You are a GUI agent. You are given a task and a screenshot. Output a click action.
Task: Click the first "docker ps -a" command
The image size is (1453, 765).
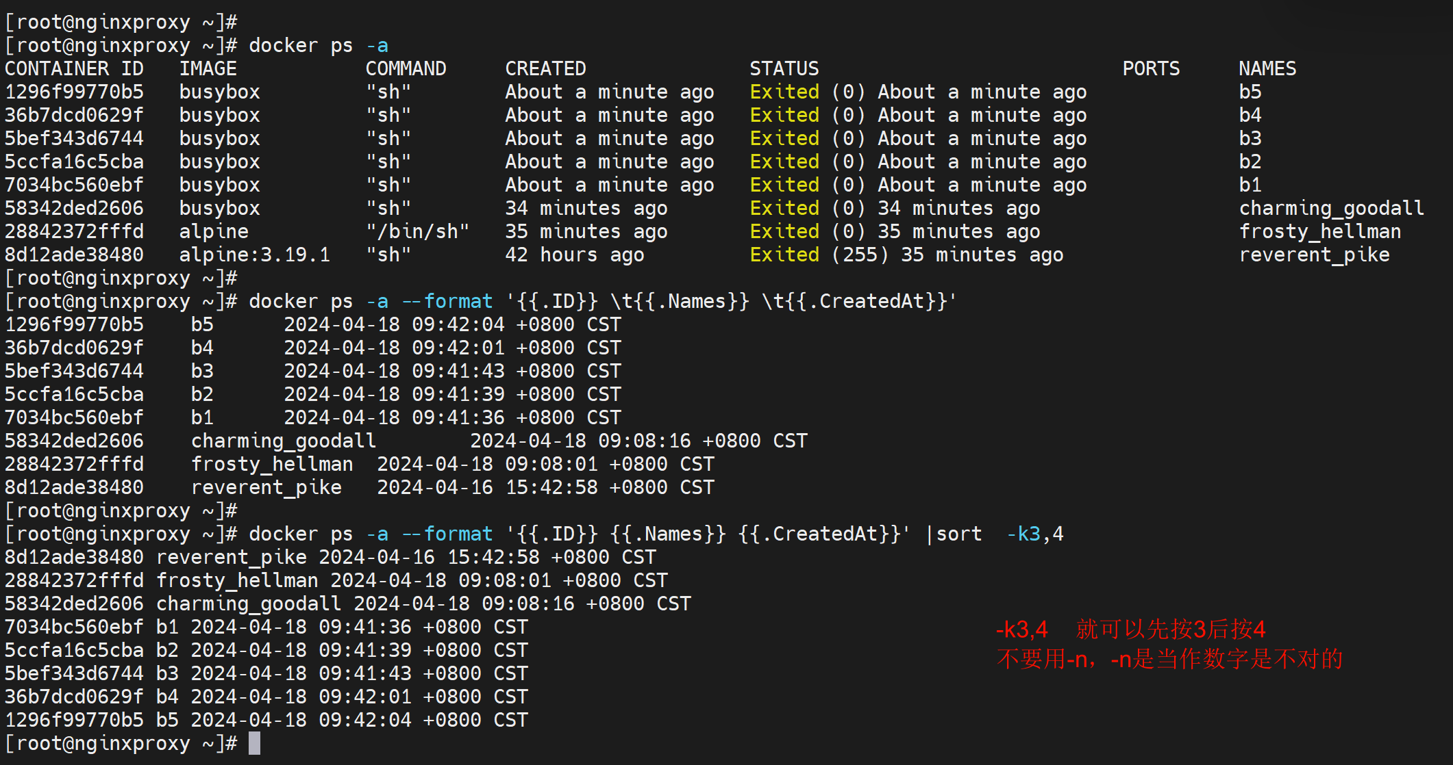[318, 45]
